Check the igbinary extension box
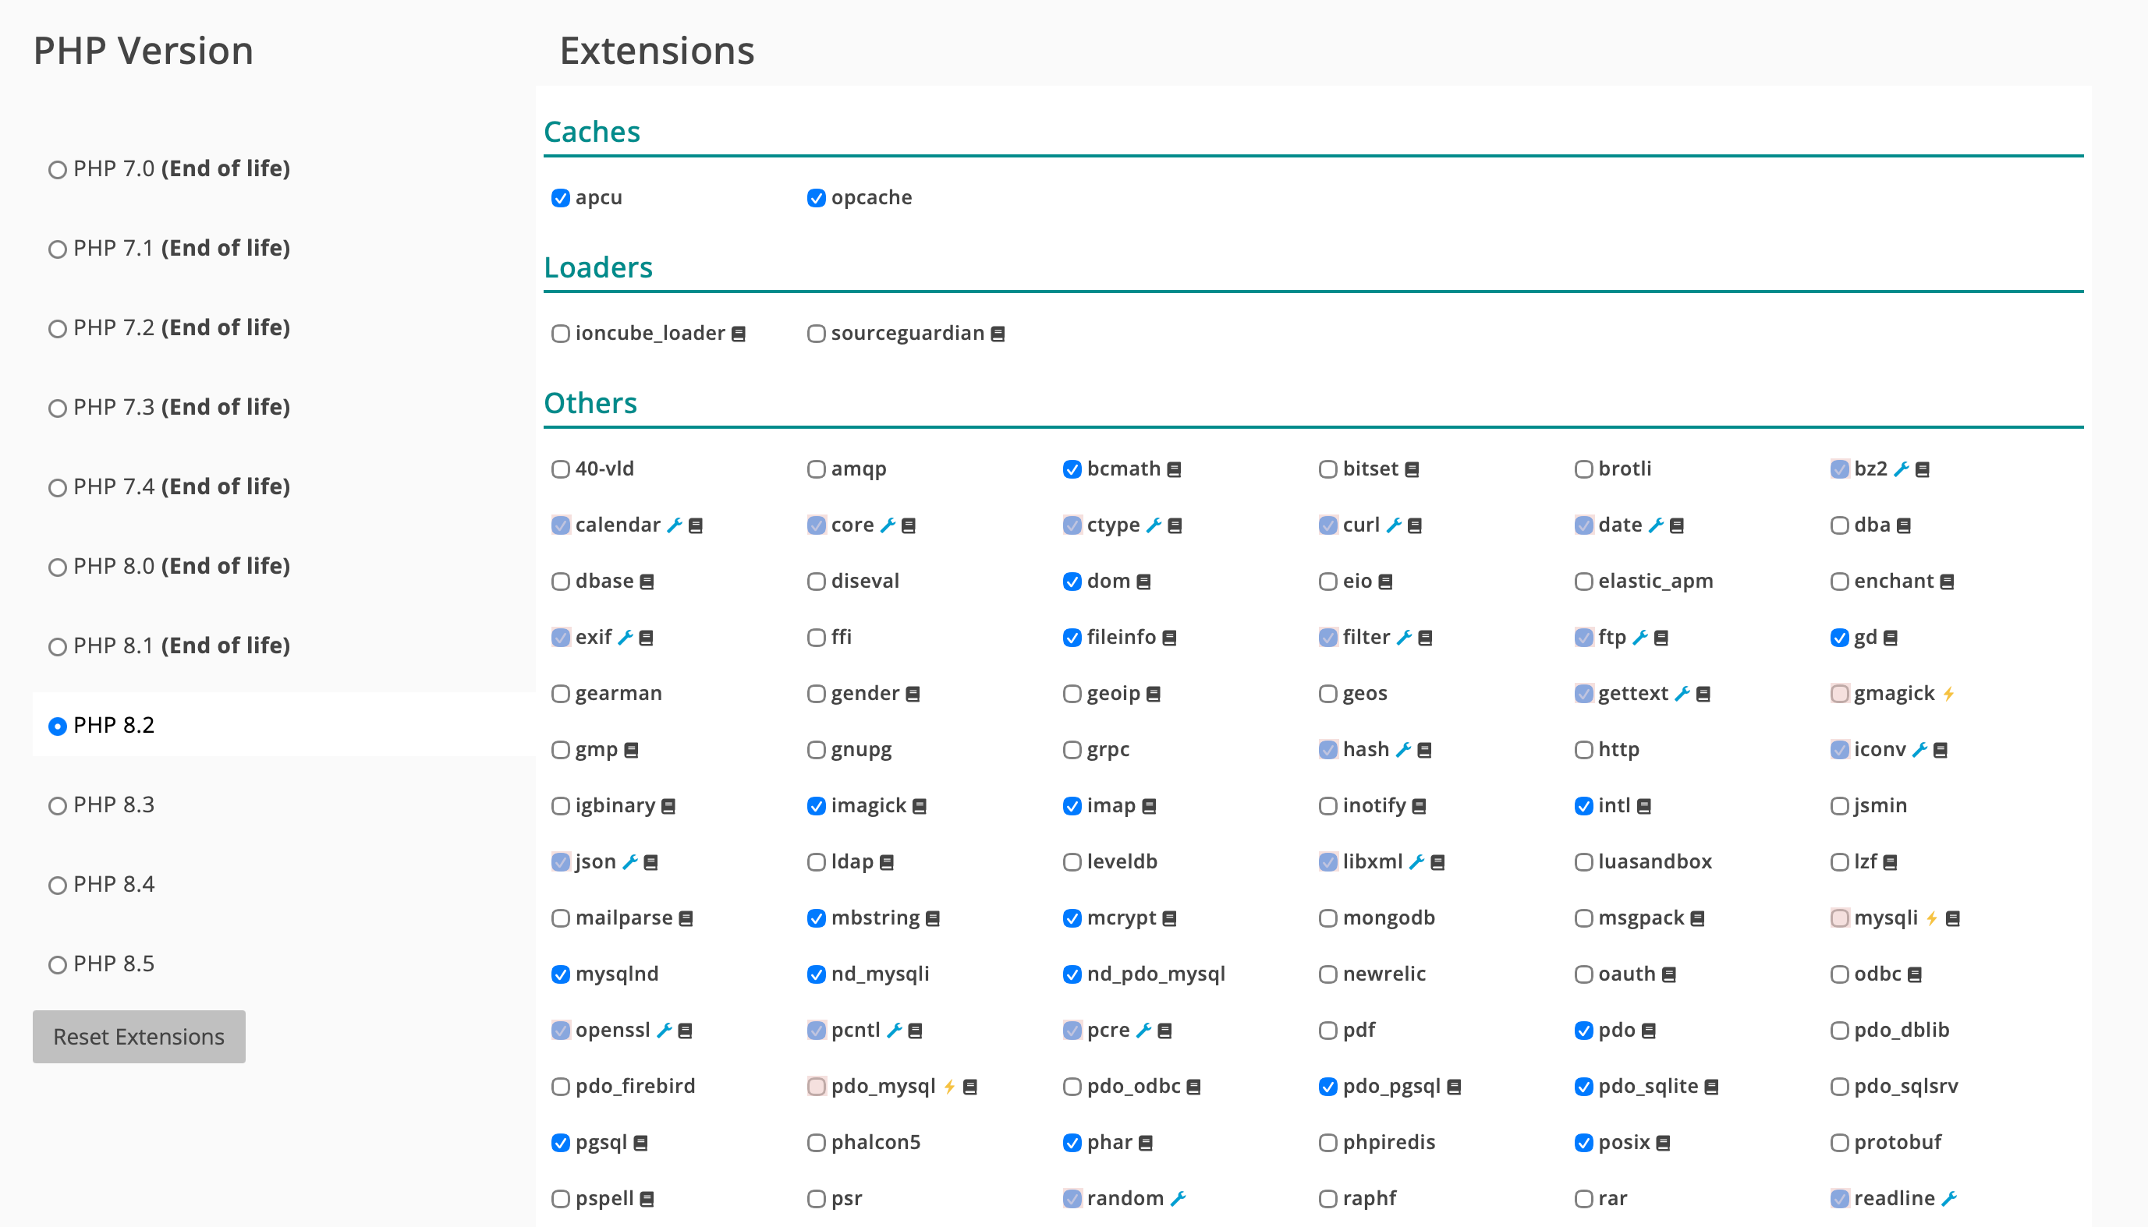 [561, 808]
